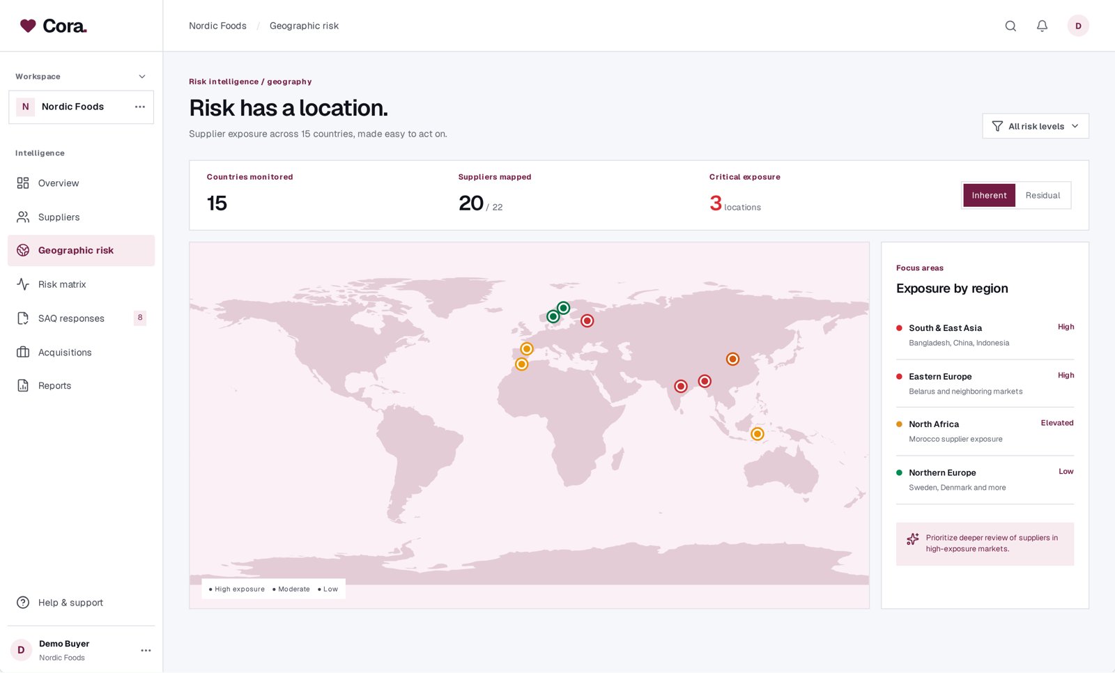The image size is (1115, 673).
Task: Click Geographic risk breadcrumb
Action: click(x=304, y=26)
